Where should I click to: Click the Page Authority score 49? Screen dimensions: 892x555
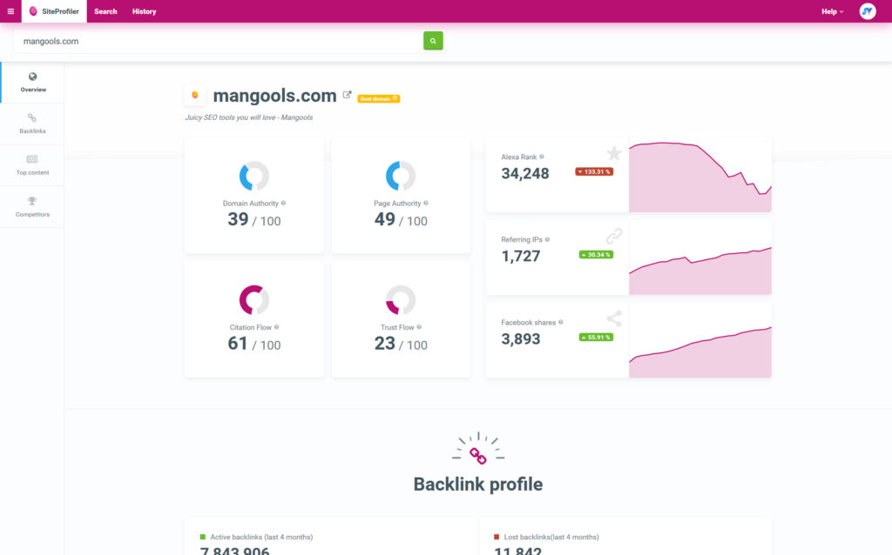(384, 219)
